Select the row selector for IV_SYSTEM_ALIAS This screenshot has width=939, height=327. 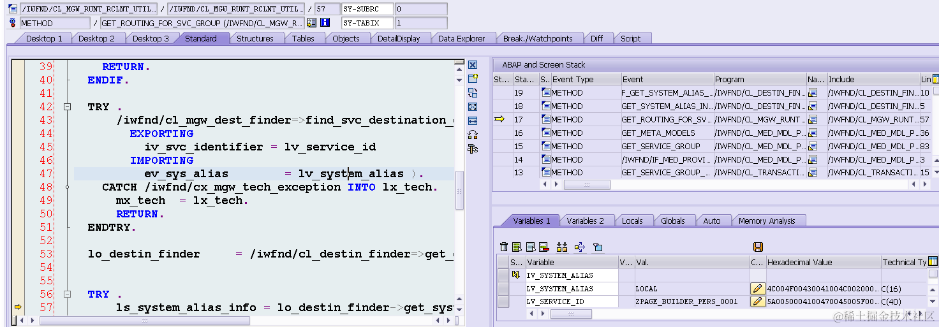[x=503, y=275]
